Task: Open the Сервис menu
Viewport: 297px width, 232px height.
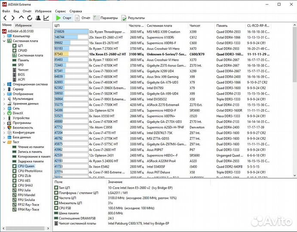Action: coord(61,11)
